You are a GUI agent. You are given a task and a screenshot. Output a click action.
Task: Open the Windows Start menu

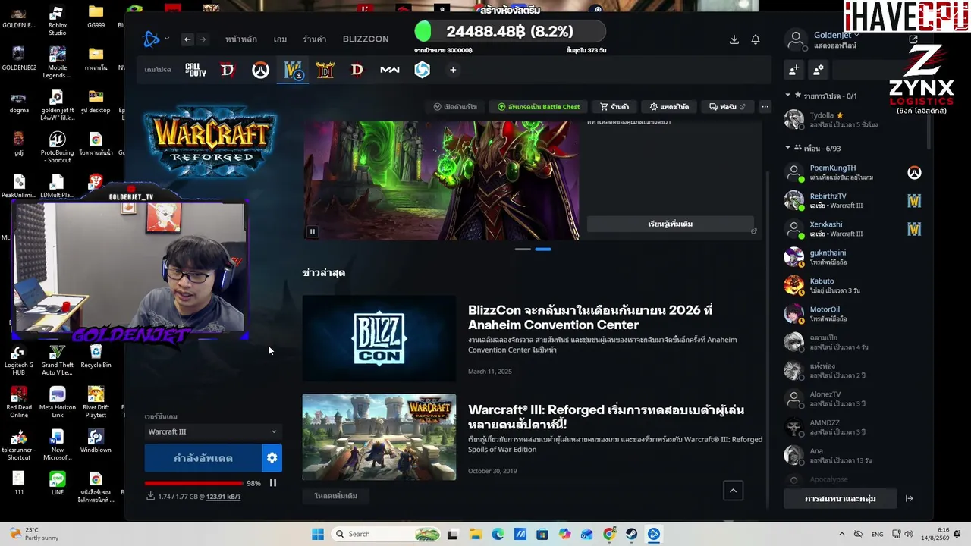coord(318,534)
